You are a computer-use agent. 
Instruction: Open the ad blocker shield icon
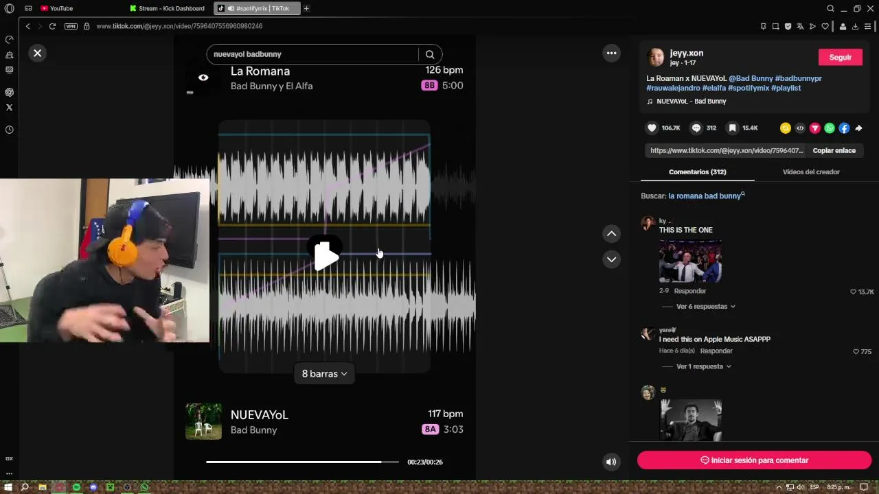coord(788,26)
